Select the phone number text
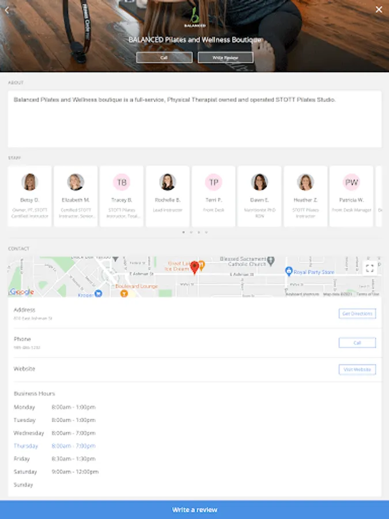This screenshot has height=519, width=389. pos(27,348)
